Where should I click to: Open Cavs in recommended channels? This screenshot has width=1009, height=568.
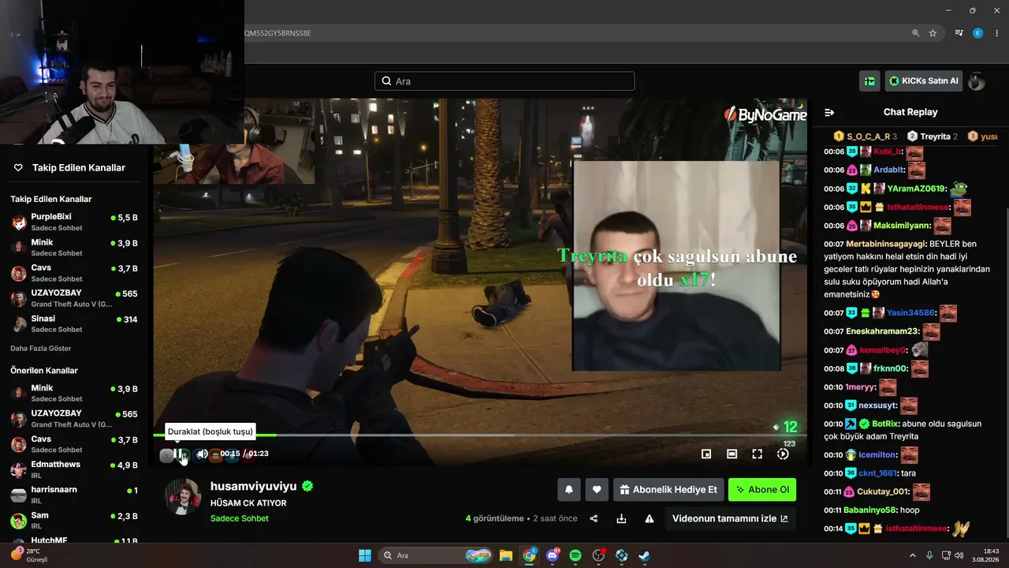pos(74,444)
